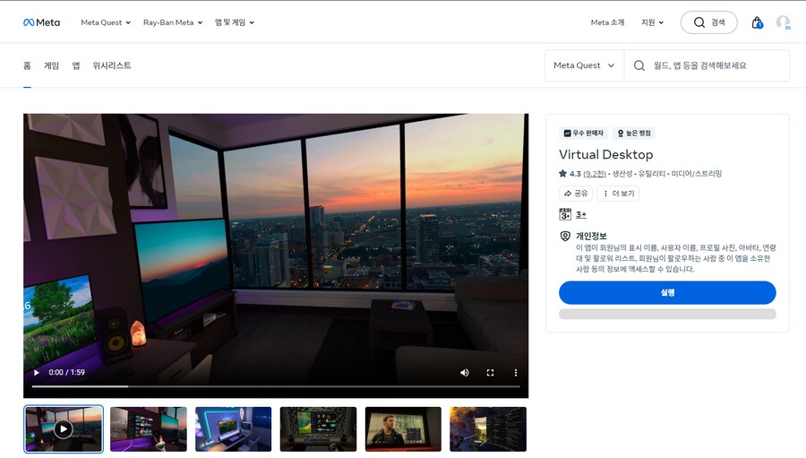
Task: Open the shopping bag cart icon
Action: tap(757, 22)
